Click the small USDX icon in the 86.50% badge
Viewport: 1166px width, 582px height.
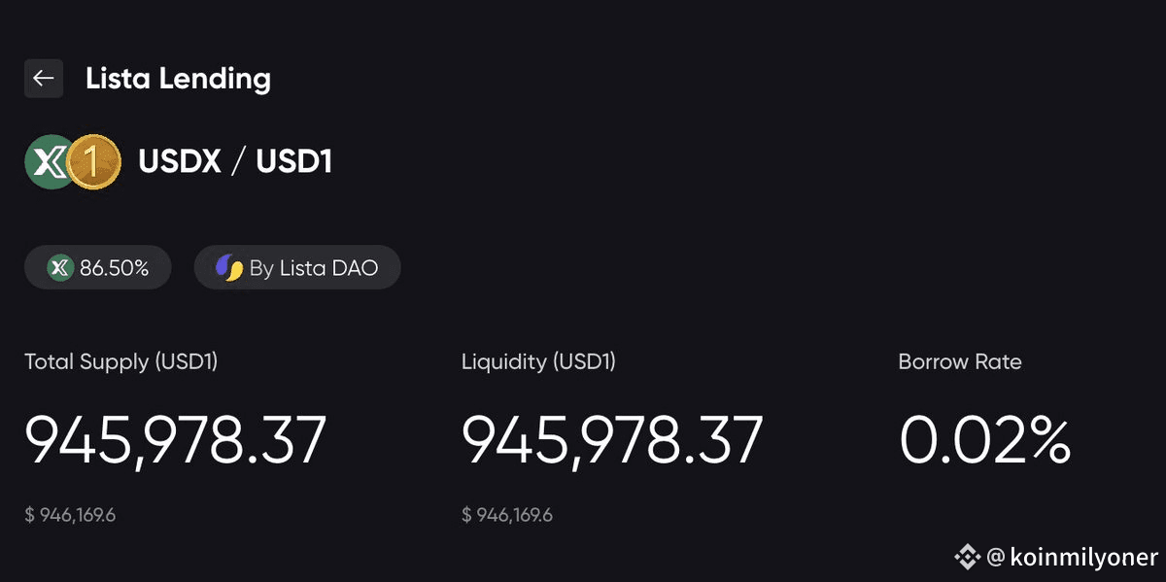[60, 268]
